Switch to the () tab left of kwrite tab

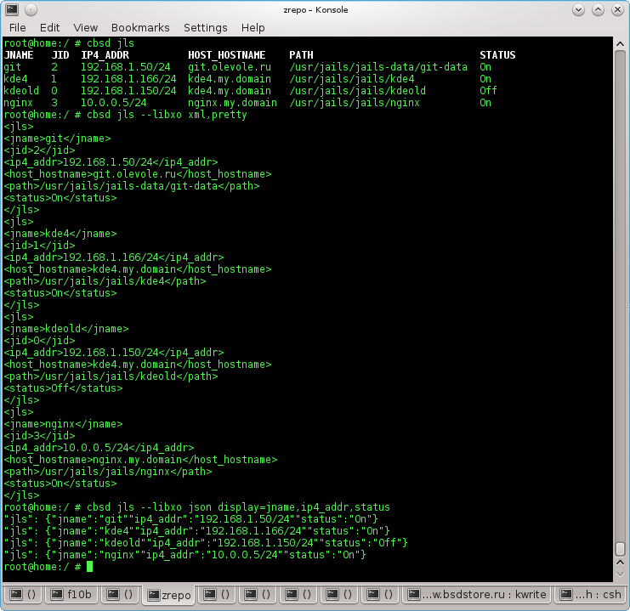coord(381,594)
